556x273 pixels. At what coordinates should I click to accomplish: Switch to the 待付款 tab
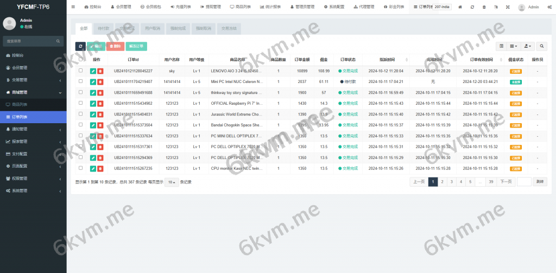(103, 28)
